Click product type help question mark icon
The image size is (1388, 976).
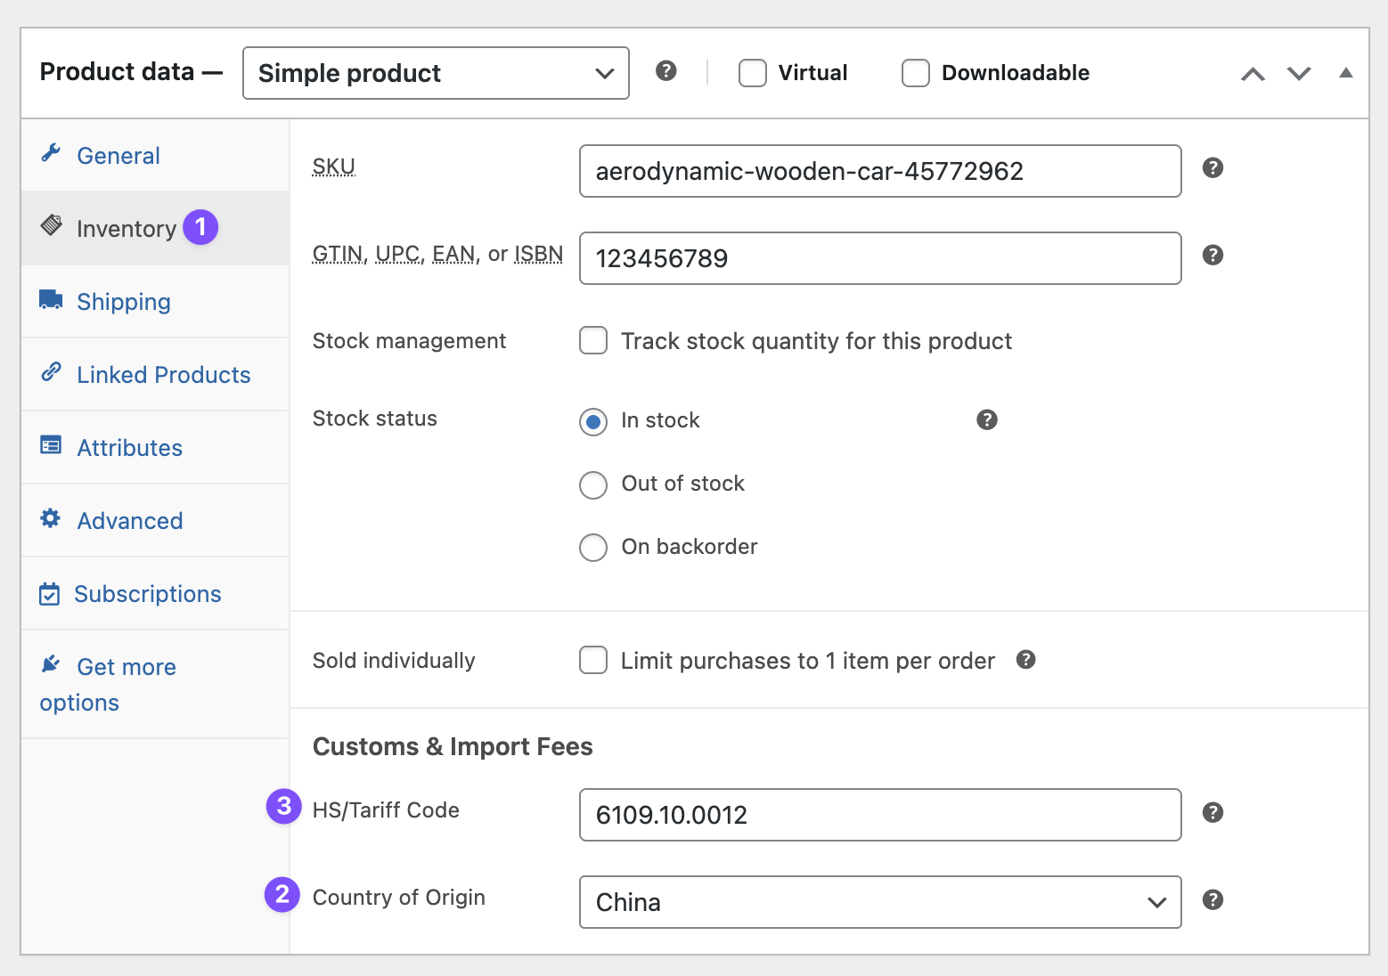(x=665, y=71)
